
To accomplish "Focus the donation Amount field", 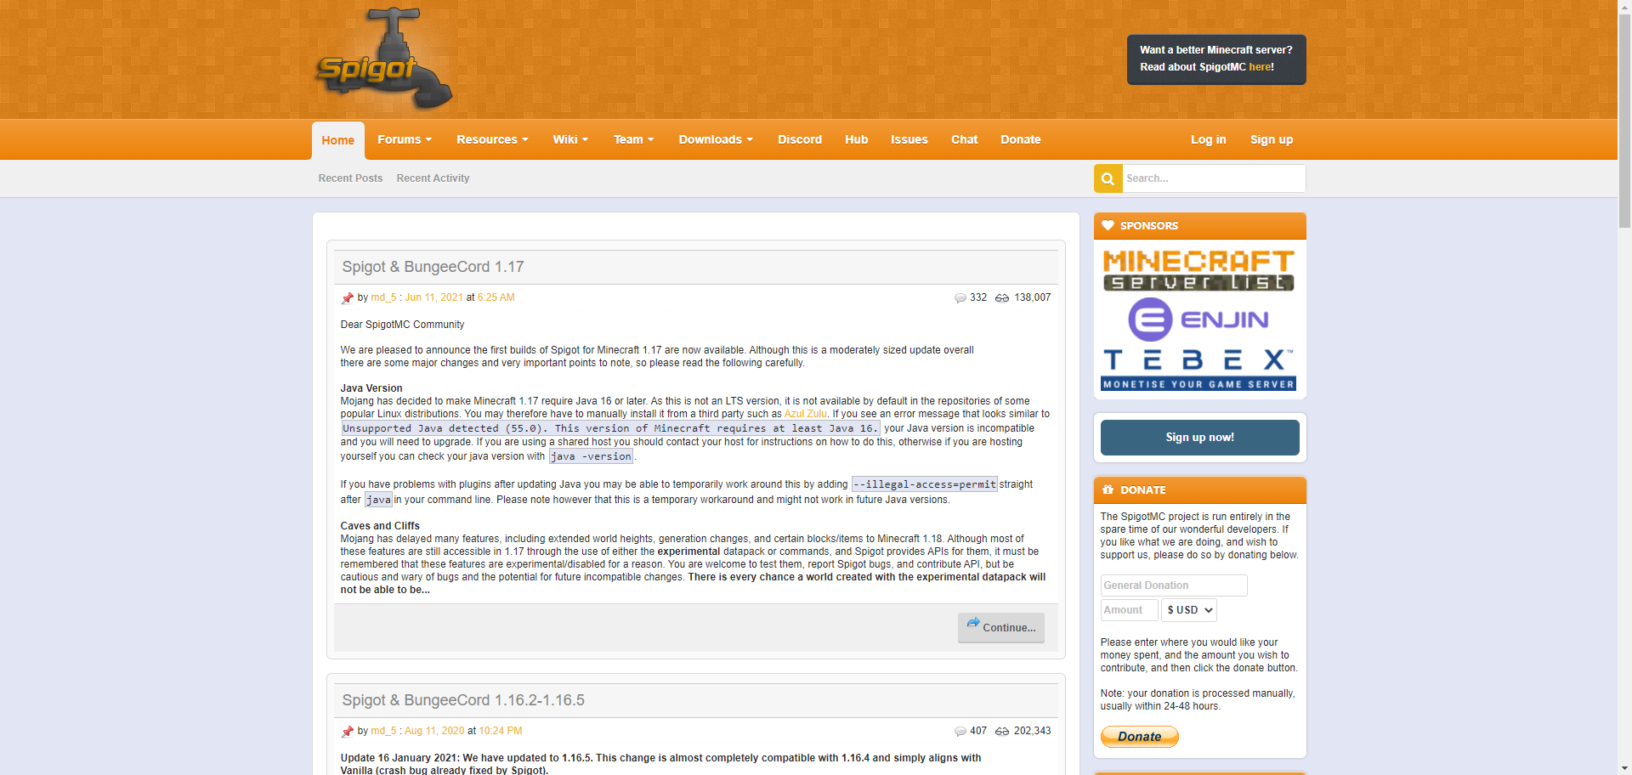I will coord(1129,610).
